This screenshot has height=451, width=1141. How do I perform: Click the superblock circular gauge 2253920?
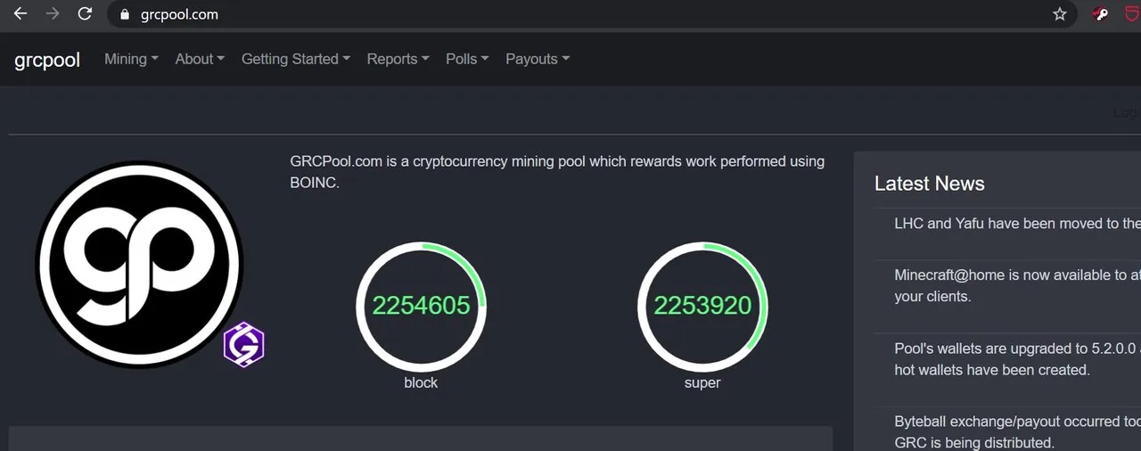pyautogui.click(x=702, y=307)
